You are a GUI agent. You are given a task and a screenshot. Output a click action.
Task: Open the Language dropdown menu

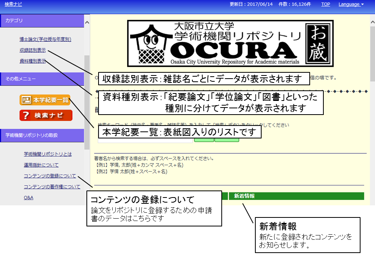coord(351,4)
